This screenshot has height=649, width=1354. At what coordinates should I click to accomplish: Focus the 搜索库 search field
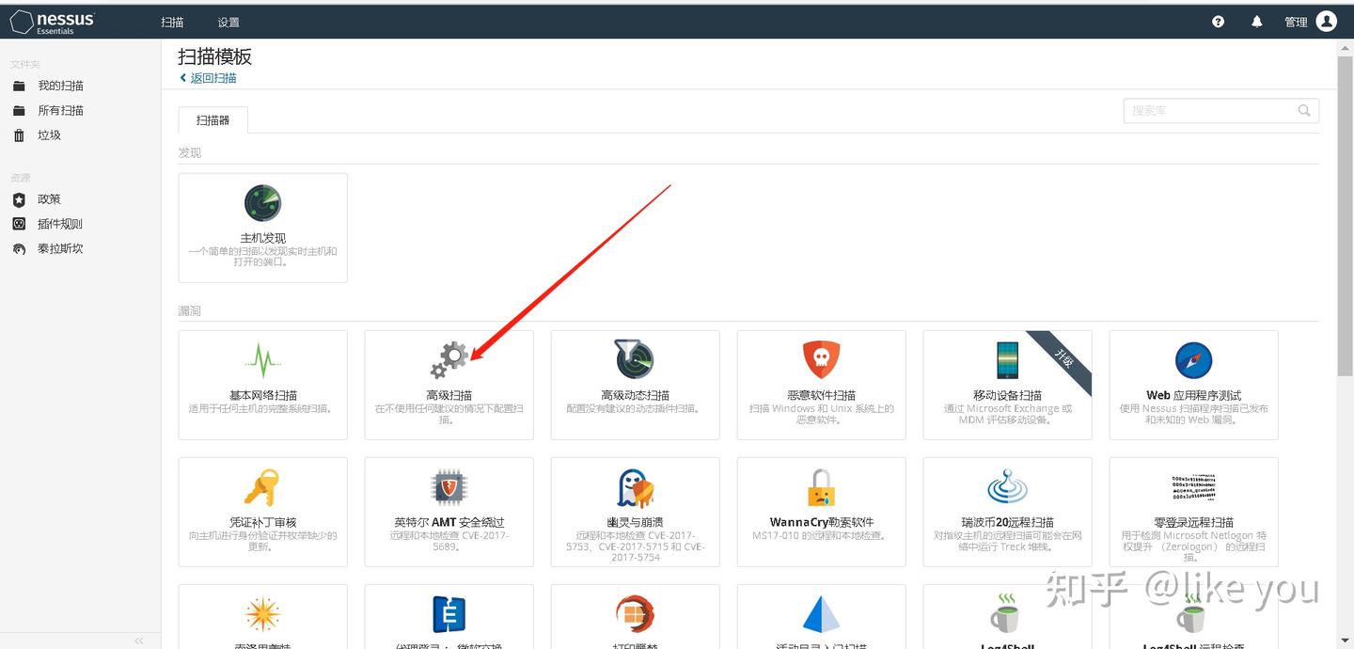pos(1220,110)
